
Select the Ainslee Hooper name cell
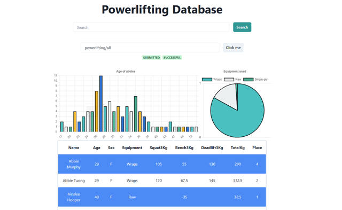point(74,197)
